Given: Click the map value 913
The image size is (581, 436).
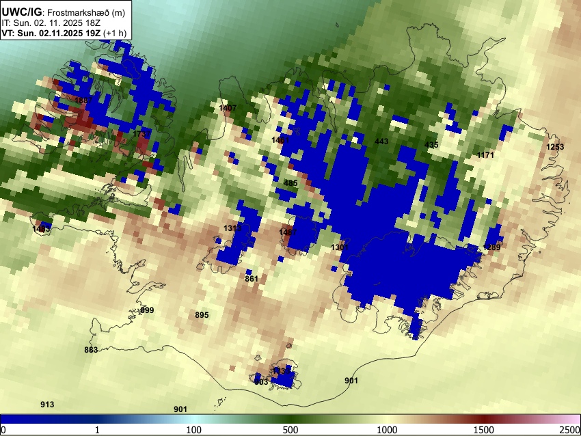Looking at the screenshot, I should tap(47, 404).
